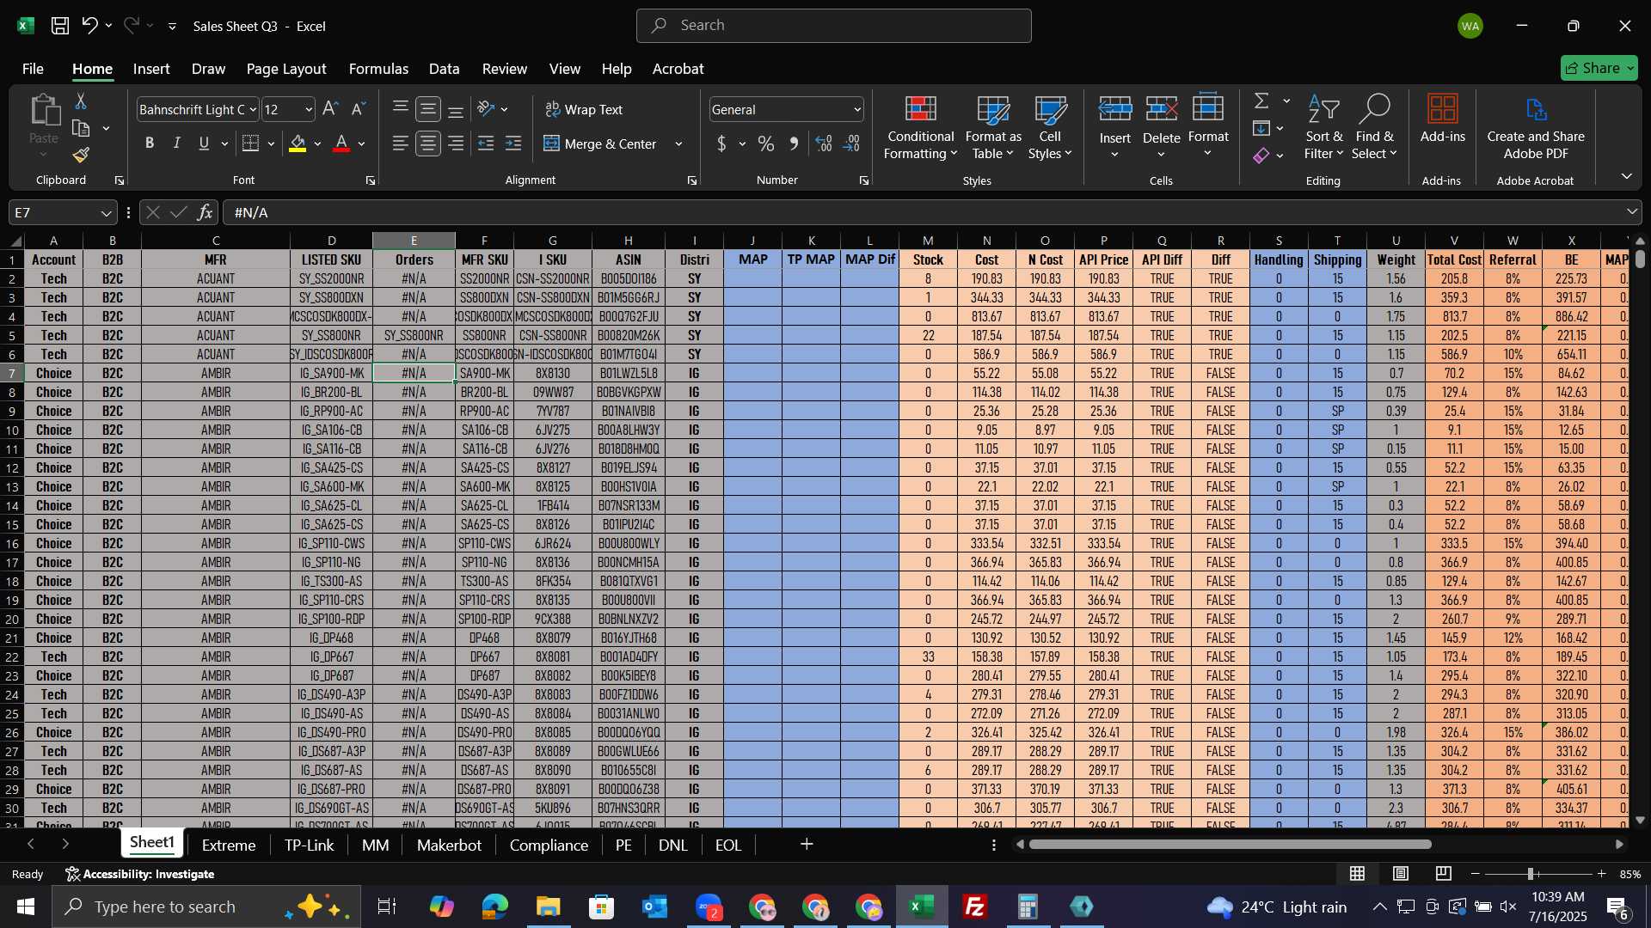Screen dimensions: 1651x928
Task: Click the AutoSum sigma icon
Action: 1261,101
